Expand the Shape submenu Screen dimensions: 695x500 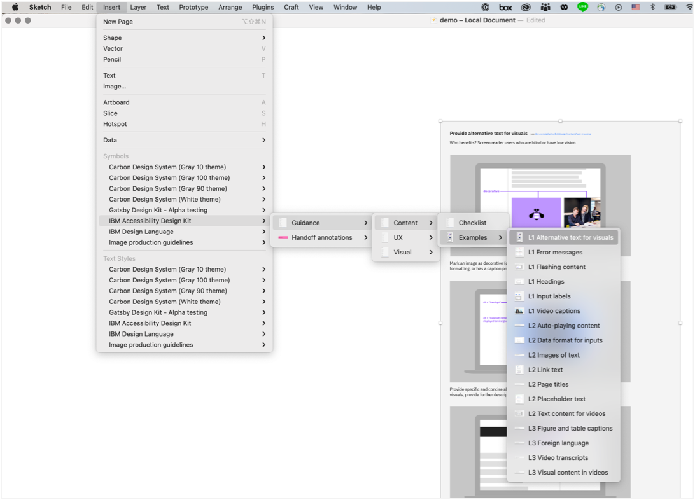pyautogui.click(x=185, y=38)
